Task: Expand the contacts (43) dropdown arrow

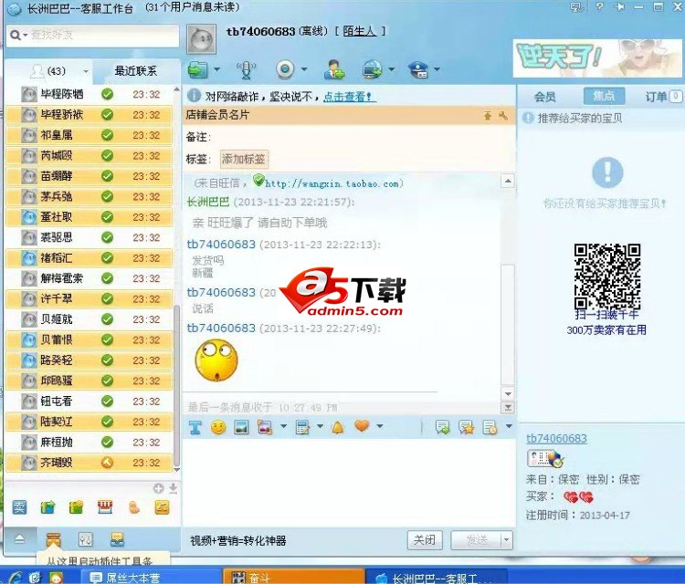Action: point(86,71)
